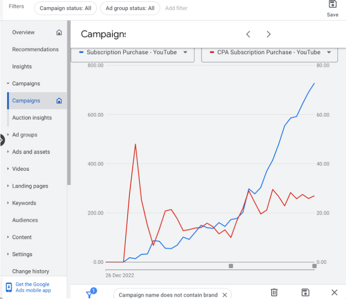
Task: Click the home icon beside Overview
Action: pyautogui.click(x=59, y=33)
